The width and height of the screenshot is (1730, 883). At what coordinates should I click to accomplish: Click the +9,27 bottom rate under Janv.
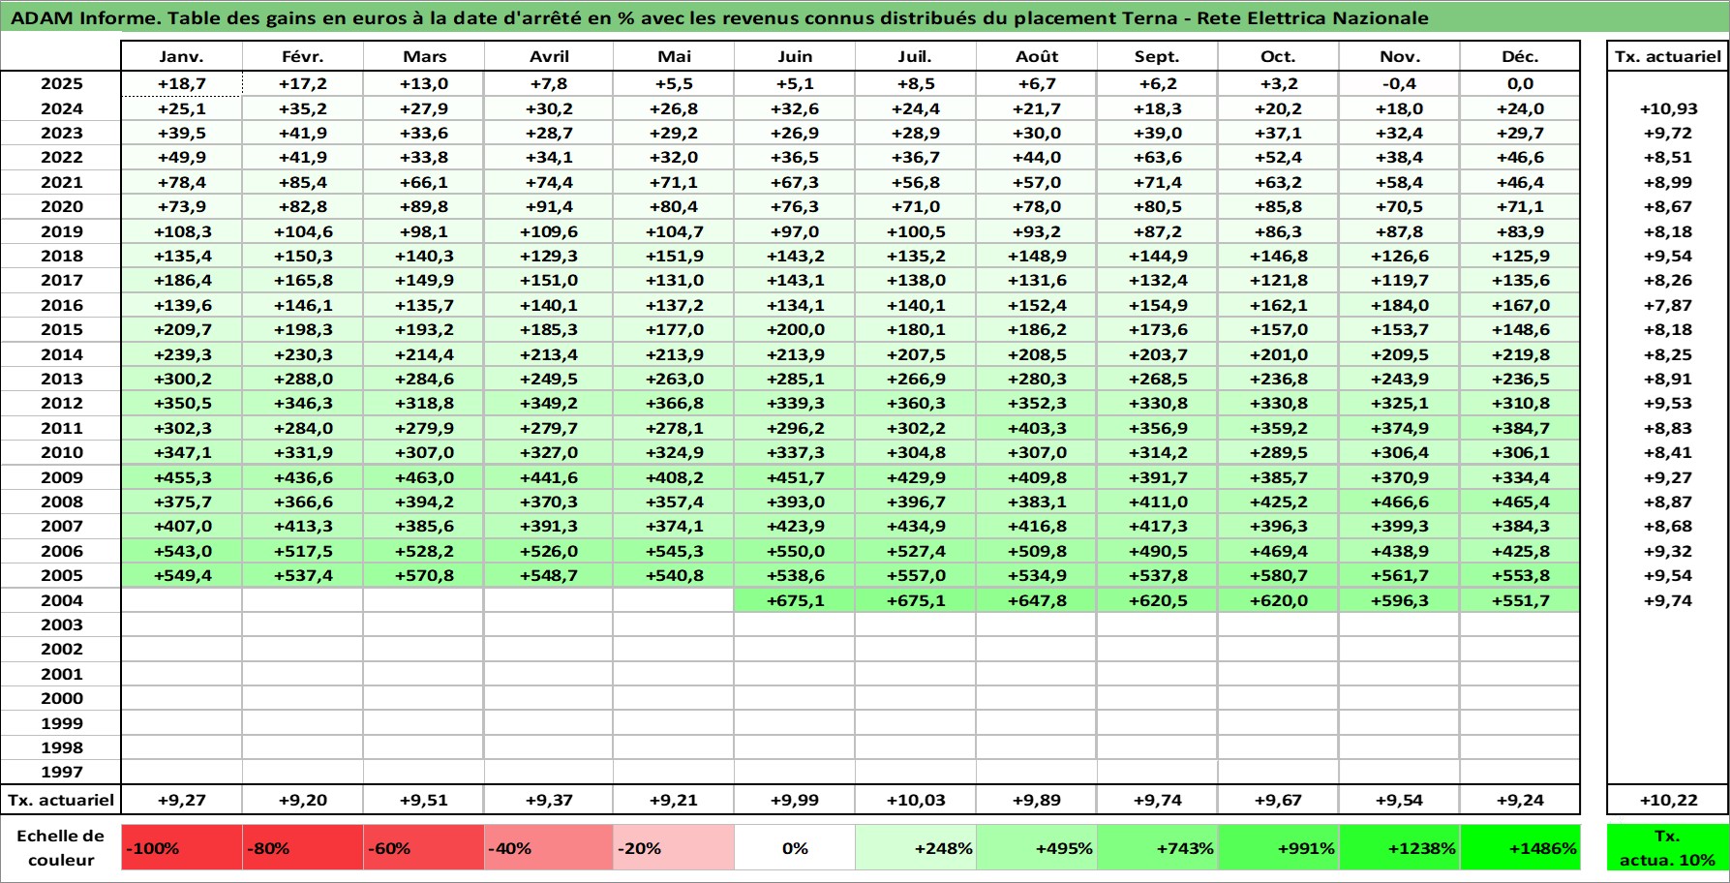pyautogui.click(x=182, y=800)
